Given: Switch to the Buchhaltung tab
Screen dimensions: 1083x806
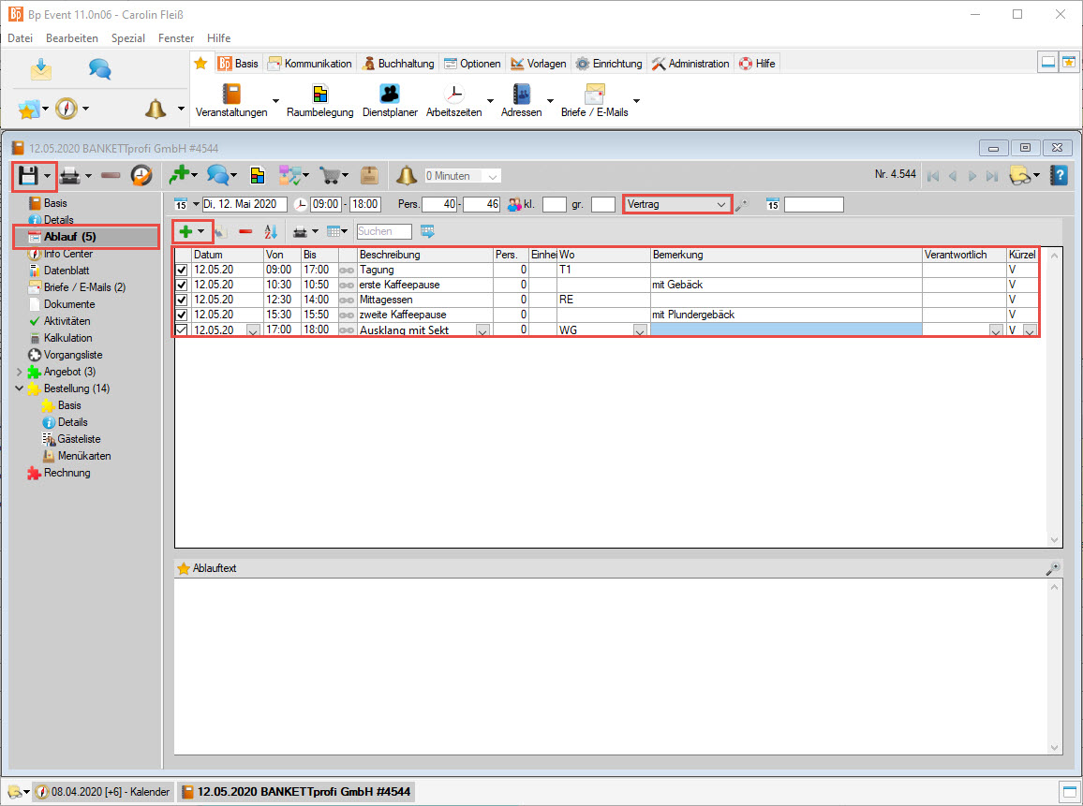Looking at the screenshot, I should [x=398, y=64].
